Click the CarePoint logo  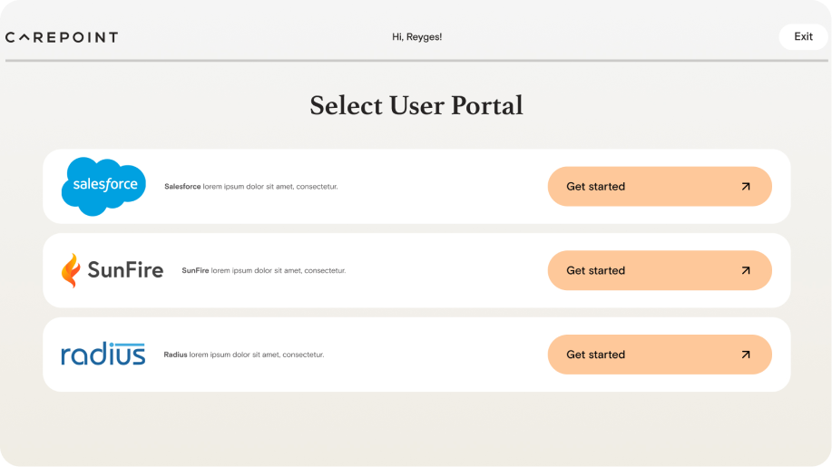62,37
